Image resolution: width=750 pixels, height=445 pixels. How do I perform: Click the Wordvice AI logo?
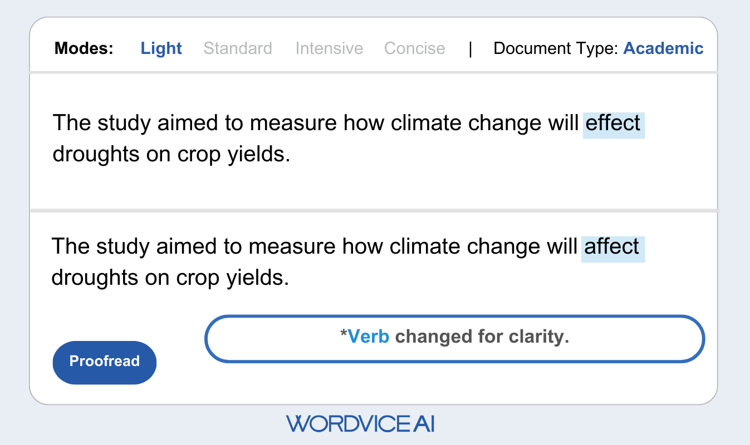click(360, 424)
